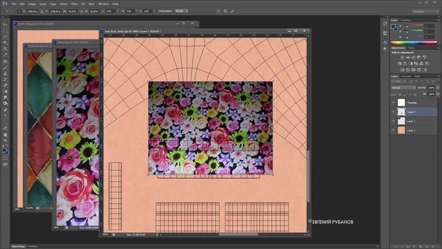Image resolution: width=442 pixels, height=249 pixels.
Task: Select the Gradient tool
Action: (5, 91)
